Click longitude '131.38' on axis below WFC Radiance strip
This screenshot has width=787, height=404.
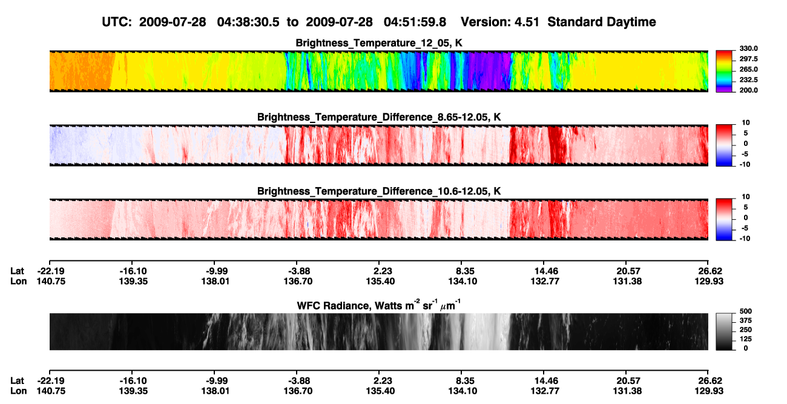627,390
